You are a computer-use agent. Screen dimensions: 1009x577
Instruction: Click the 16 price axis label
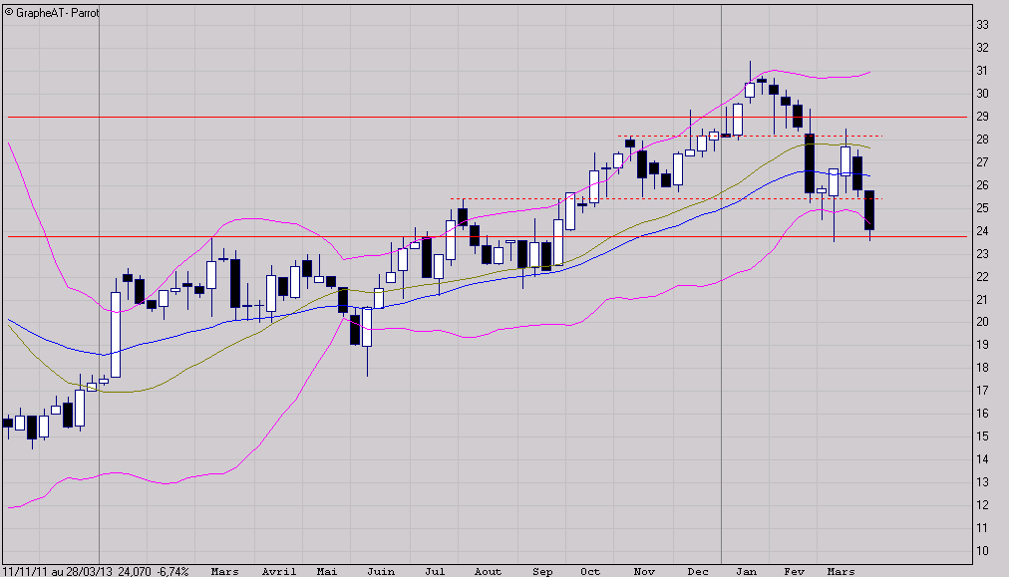983,414
